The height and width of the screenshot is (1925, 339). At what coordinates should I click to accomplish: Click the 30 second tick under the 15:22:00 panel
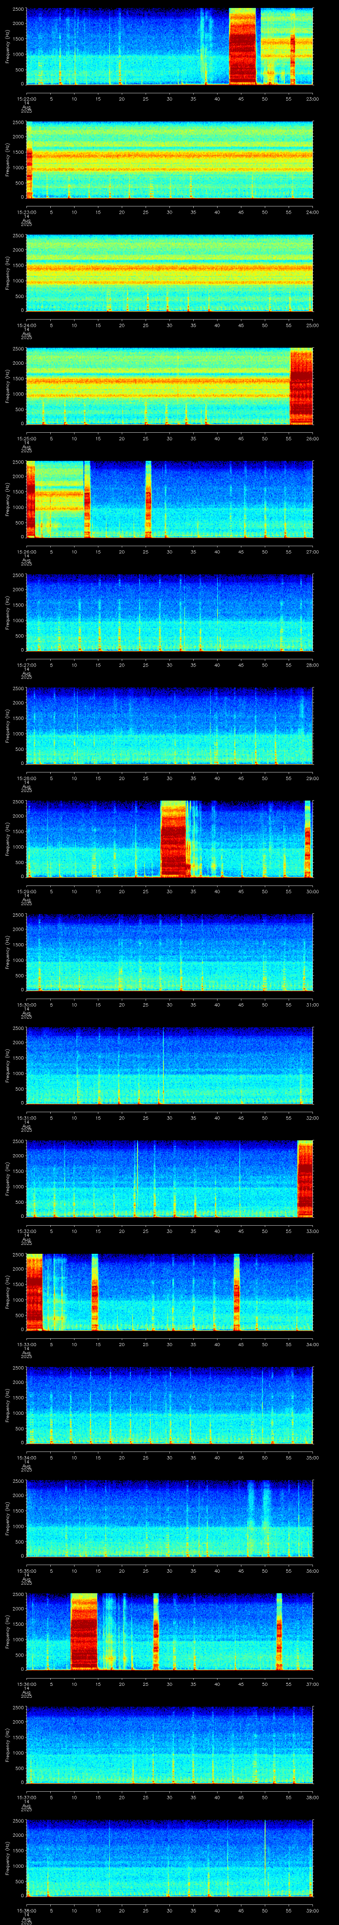tap(169, 99)
